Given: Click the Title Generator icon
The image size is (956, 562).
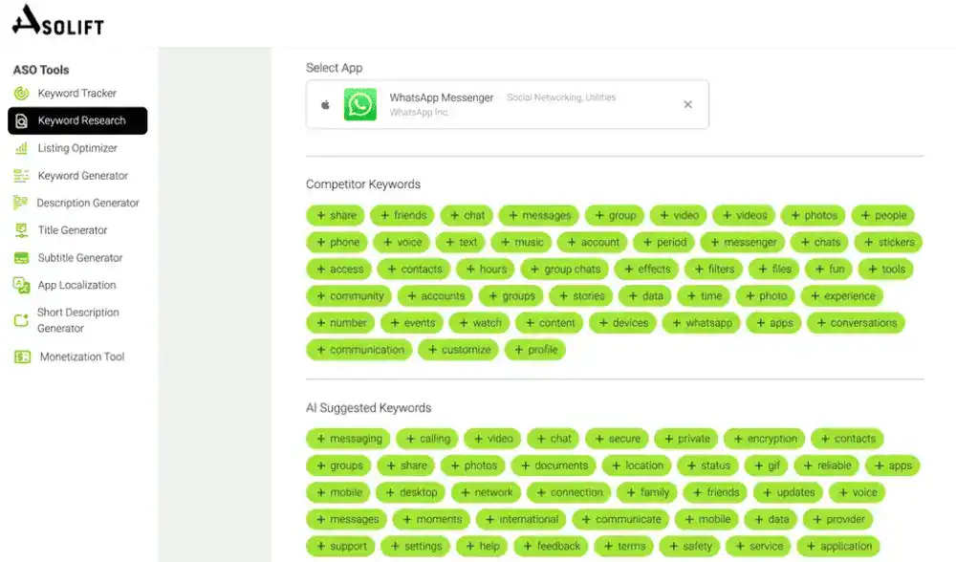Looking at the screenshot, I should point(21,230).
